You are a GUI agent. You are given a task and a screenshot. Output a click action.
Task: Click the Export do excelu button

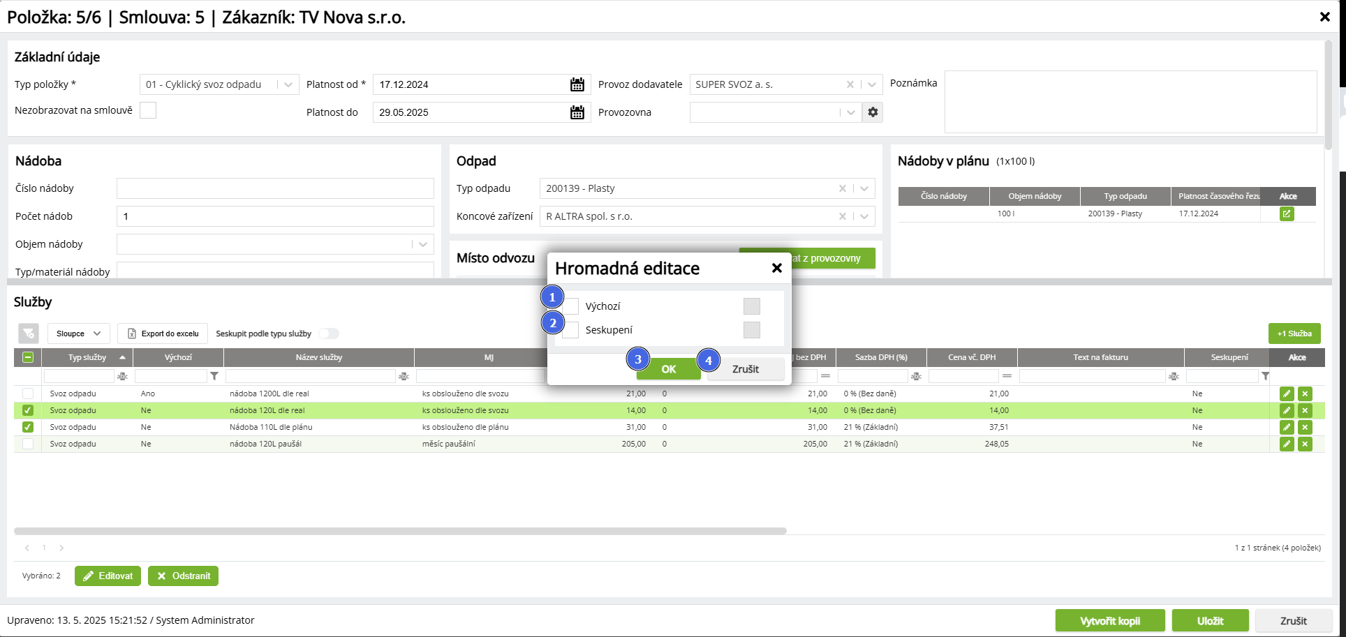[x=163, y=334]
